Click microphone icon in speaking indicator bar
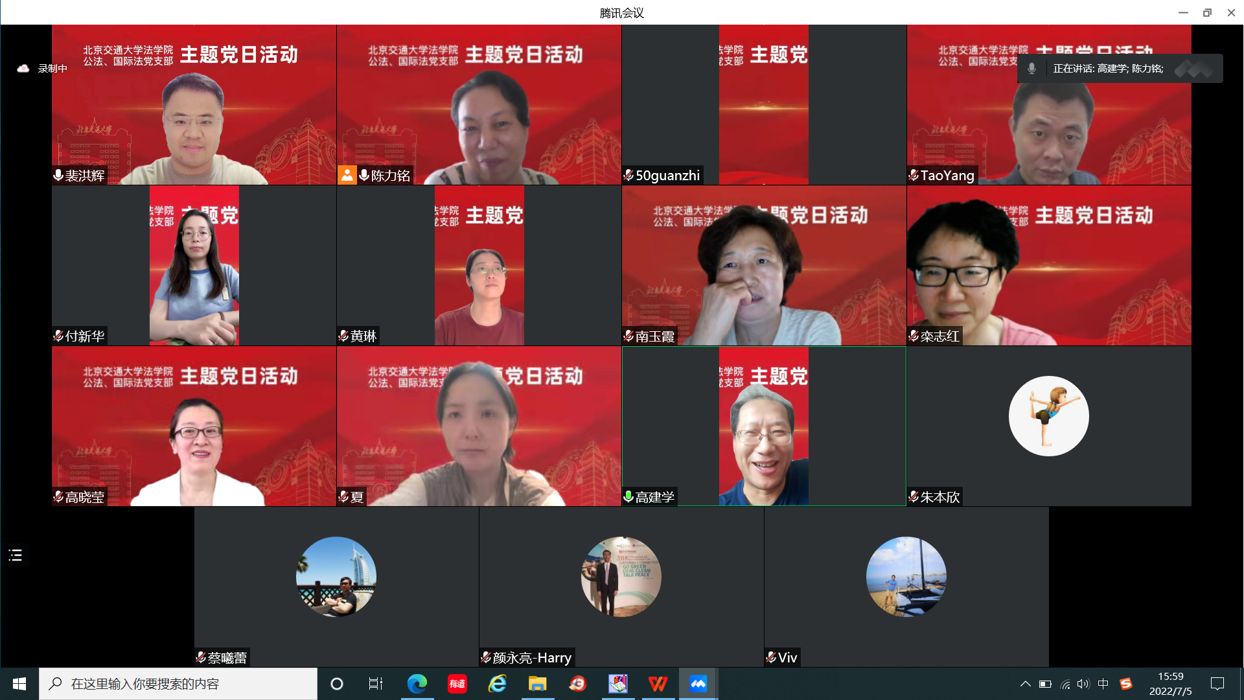This screenshot has height=700, width=1244. 1032,69
